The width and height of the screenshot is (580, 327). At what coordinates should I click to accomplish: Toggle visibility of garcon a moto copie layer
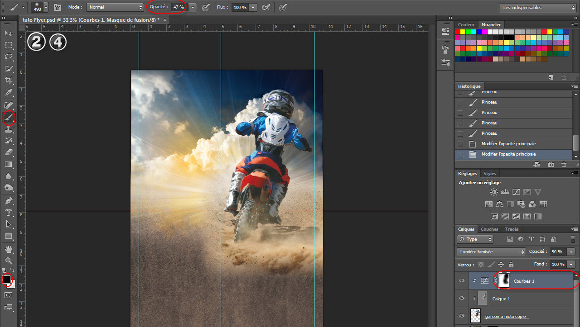pos(462,316)
